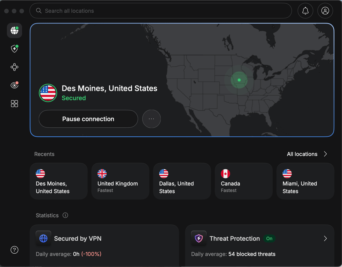Image resolution: width=342 pixels, height=267 pixels.
Task: Open the VPN globe home tab
Action: coord(14,30)
